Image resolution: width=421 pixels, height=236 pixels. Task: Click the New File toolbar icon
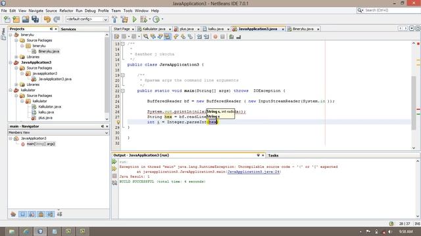pos(7,19)
